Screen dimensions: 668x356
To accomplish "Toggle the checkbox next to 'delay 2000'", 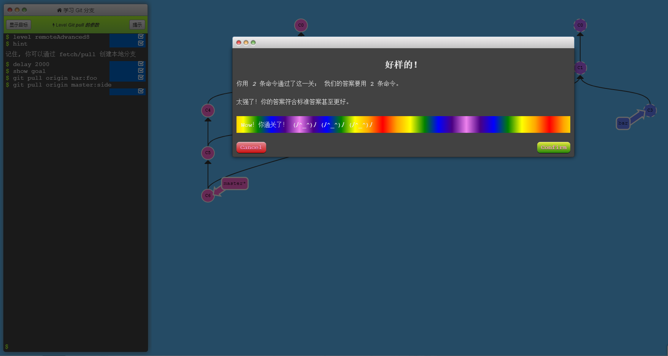I will coord(141,63).
